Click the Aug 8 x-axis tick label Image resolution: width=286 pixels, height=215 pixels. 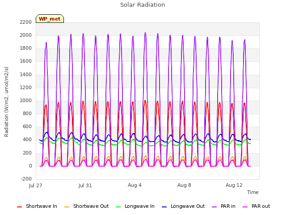pyautogui.click(x=184, y=185)
